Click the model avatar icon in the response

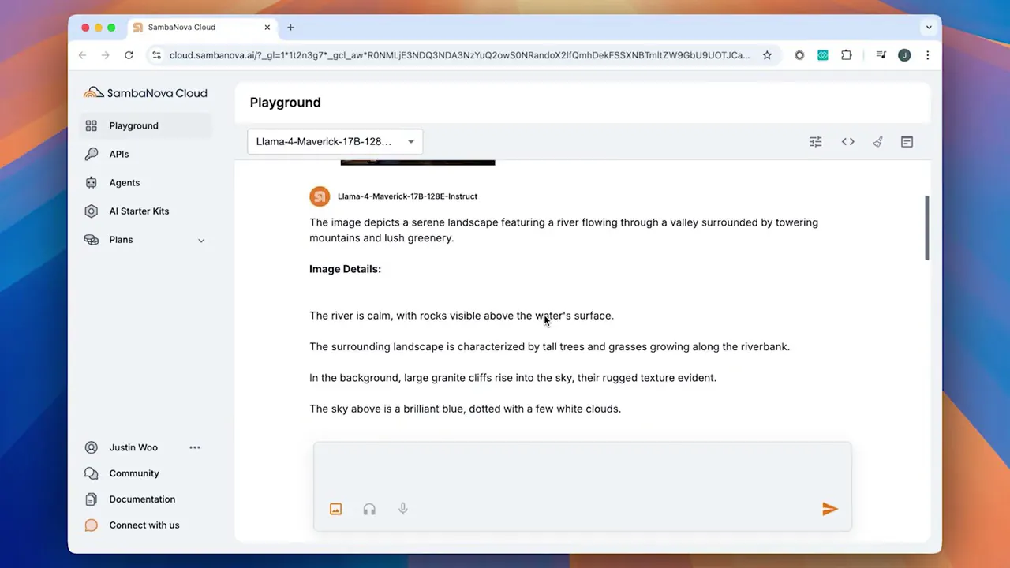click(320, 196)
